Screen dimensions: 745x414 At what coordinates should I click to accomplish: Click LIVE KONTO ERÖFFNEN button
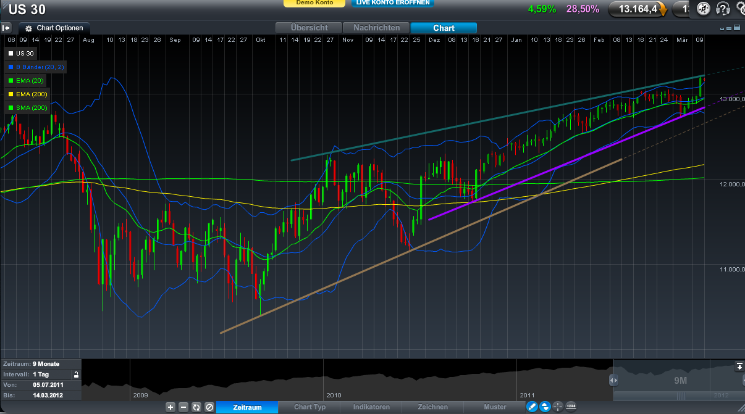pyautogui.click(x=393, y=3)
